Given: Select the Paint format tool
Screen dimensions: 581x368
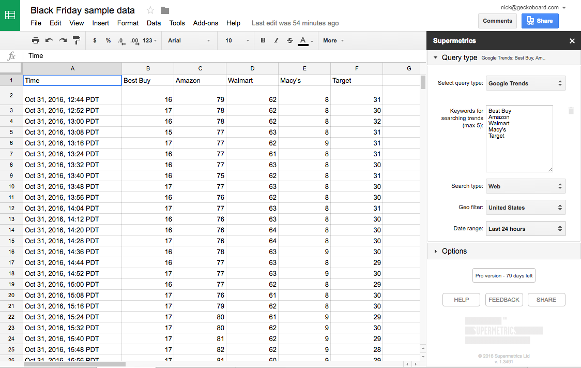Looking at the screenshot, I should coord(77,40).
